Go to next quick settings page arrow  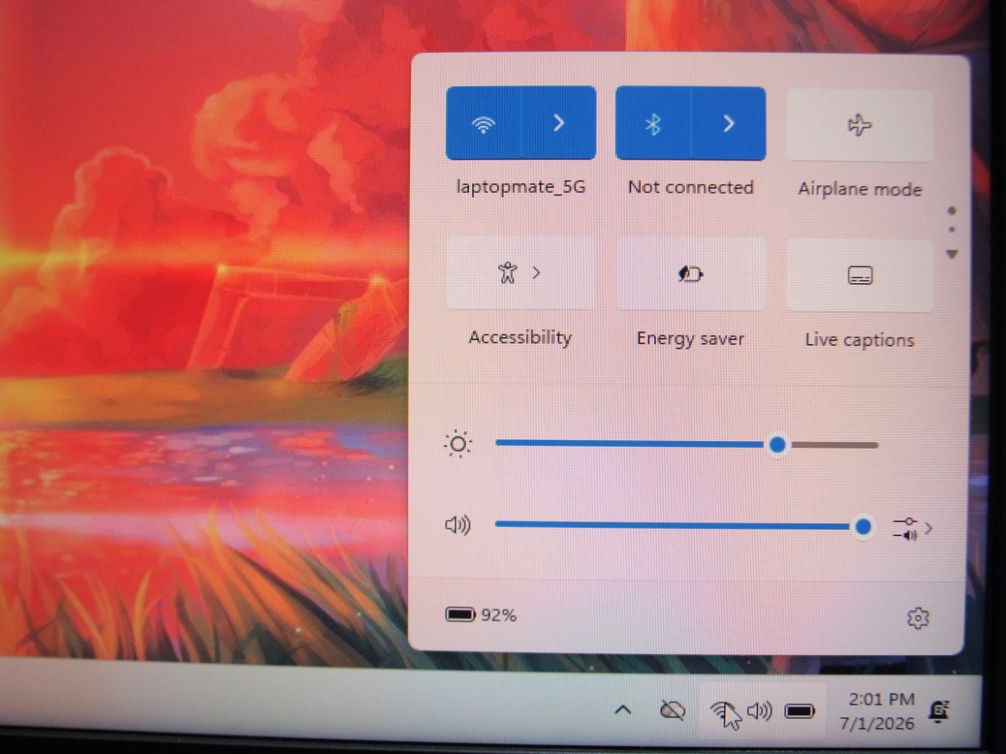(952, 254)
